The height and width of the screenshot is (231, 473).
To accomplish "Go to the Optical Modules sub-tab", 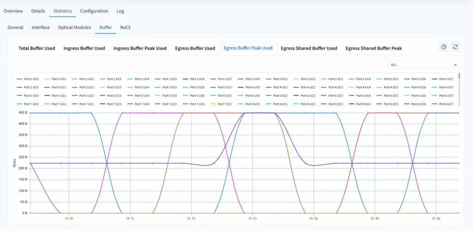I will pos(74,27).
